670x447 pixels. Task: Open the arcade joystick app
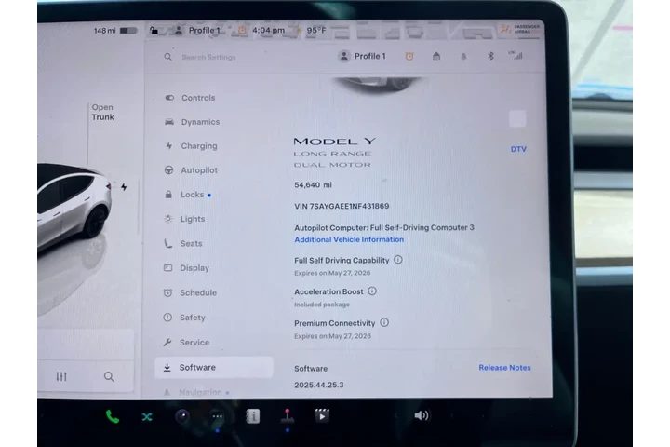(x=287, y=415)
